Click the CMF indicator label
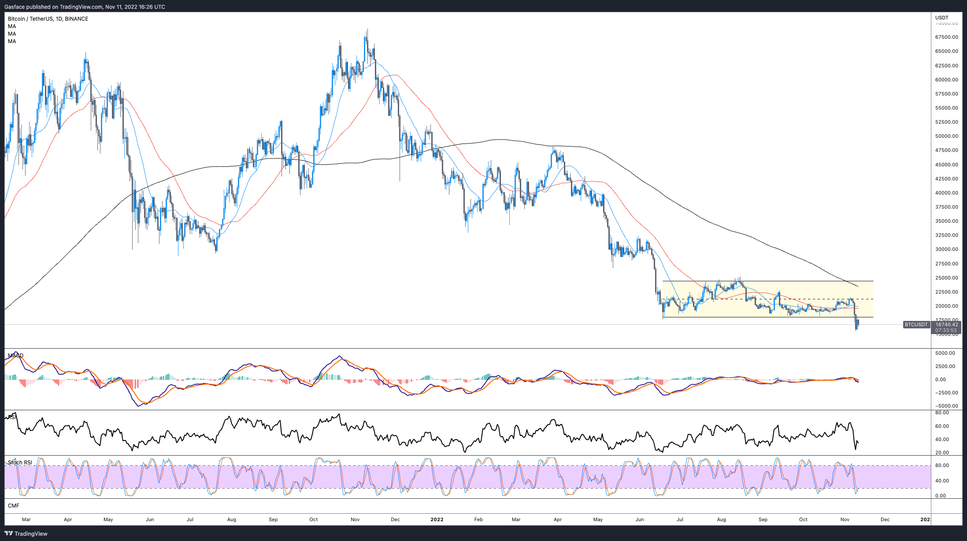This screenshot has height=541, width=967. click(14, 506)
